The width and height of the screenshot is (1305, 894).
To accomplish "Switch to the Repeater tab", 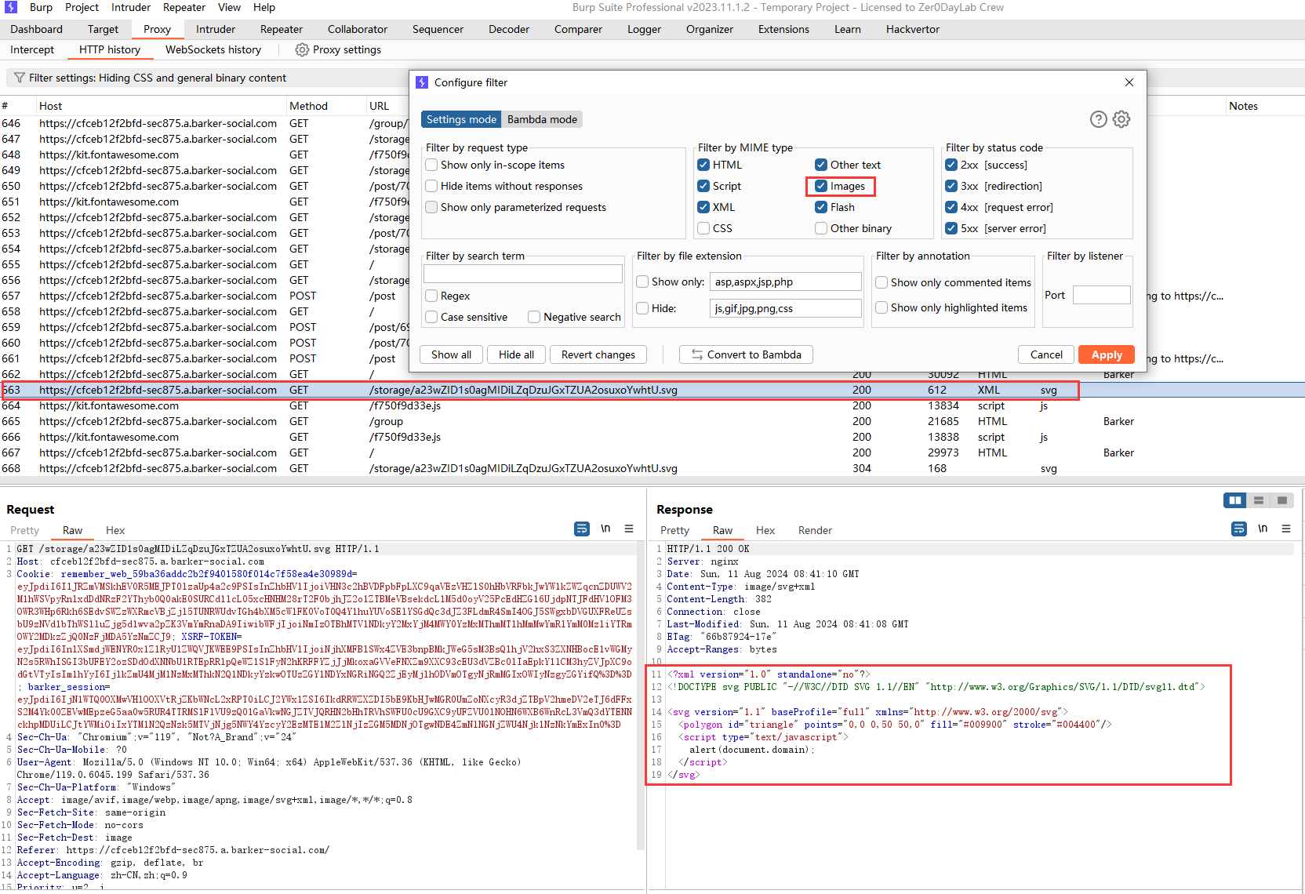I will [x=282, y=29].
